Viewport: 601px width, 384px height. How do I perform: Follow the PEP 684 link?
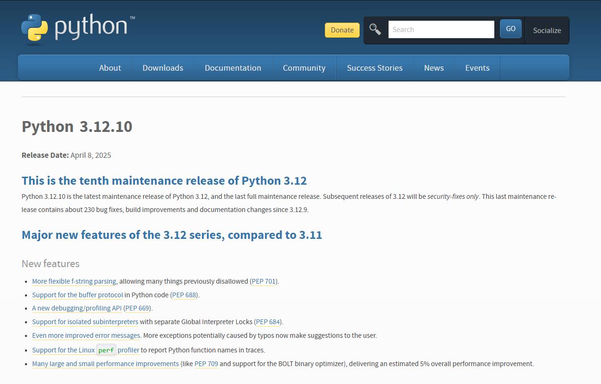(268, 322)
